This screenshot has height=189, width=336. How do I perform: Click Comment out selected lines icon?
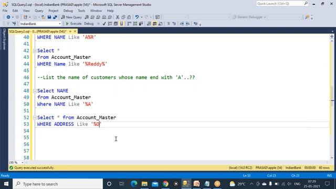coord(168,24)
